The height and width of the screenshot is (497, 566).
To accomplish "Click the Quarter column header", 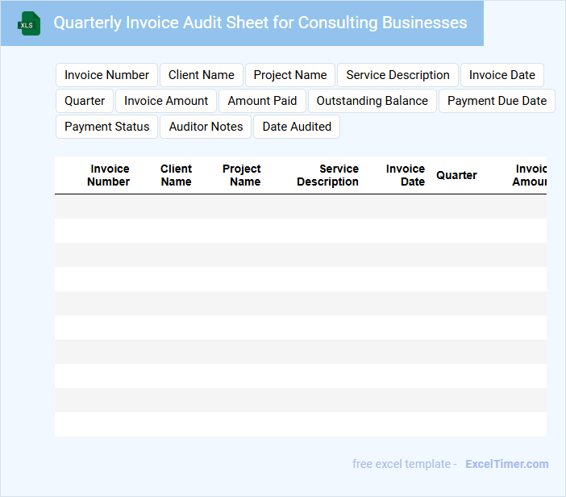I will tap(456, 175).
